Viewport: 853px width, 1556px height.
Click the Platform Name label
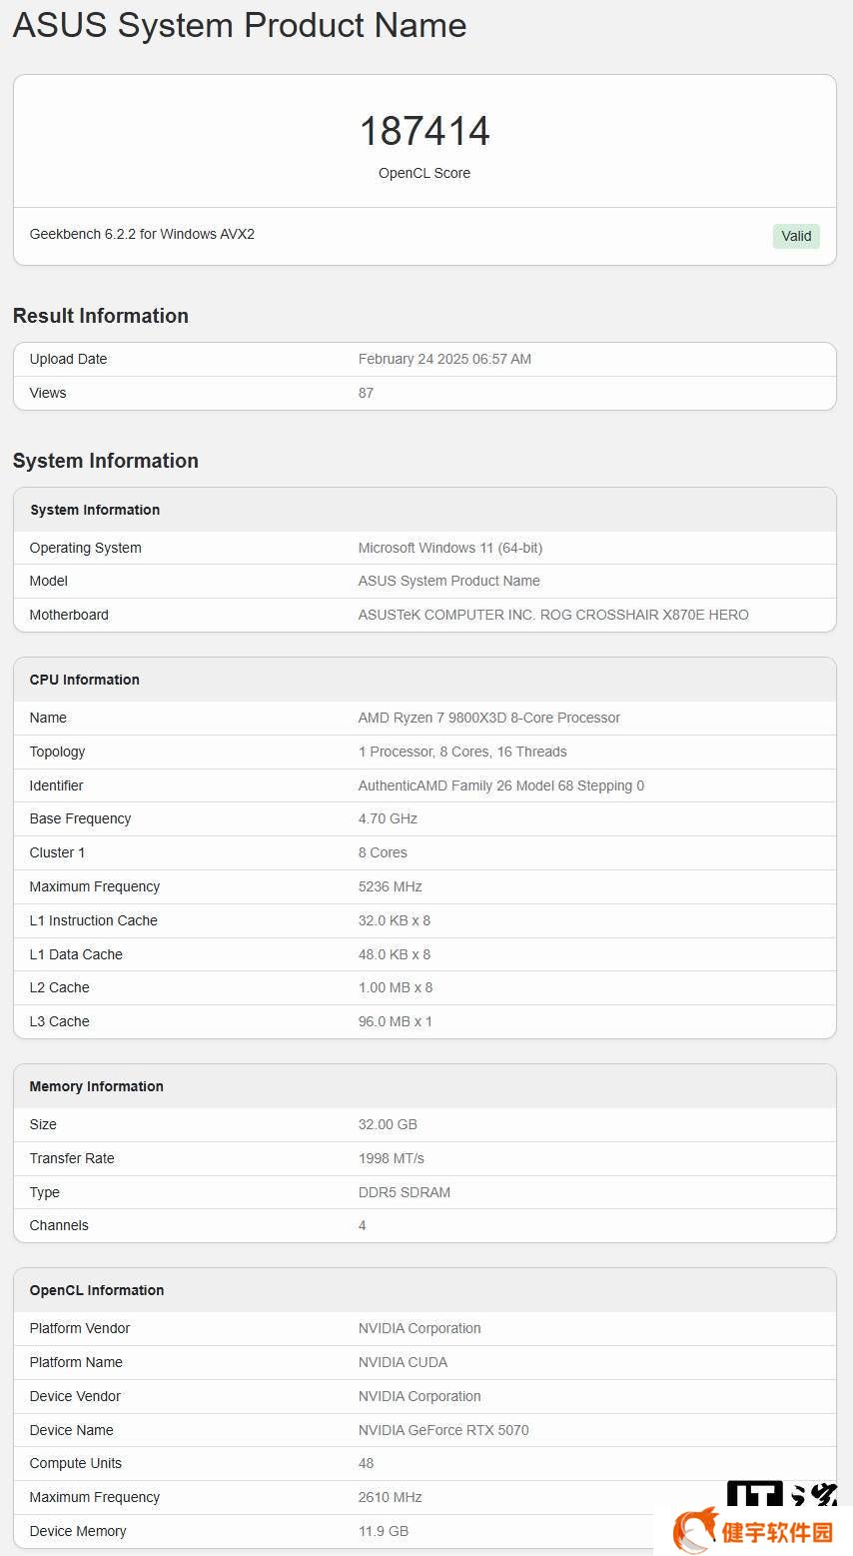pyautogui.click(x=76, y=1362)
